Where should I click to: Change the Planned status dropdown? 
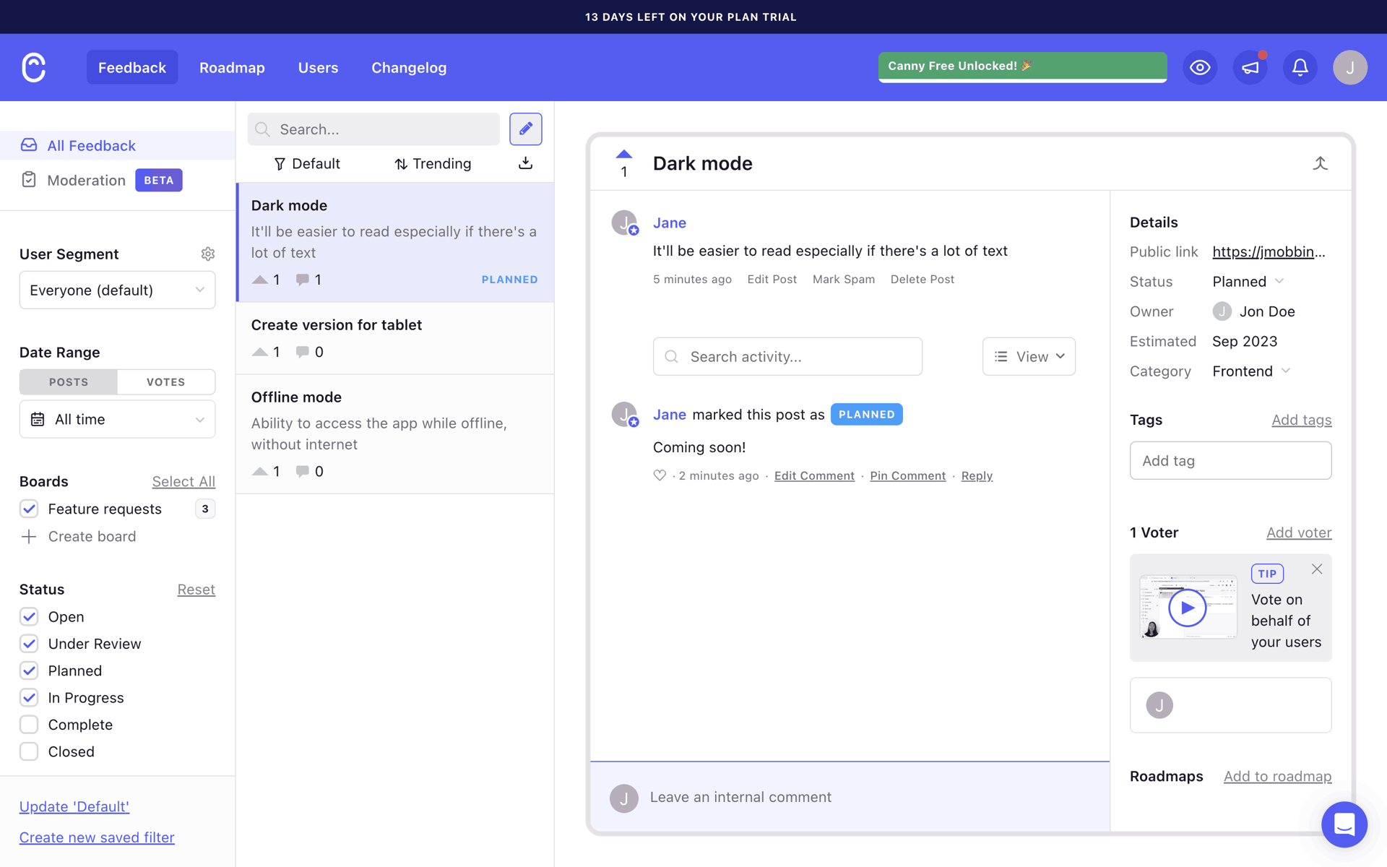[x=1248, y=281]
